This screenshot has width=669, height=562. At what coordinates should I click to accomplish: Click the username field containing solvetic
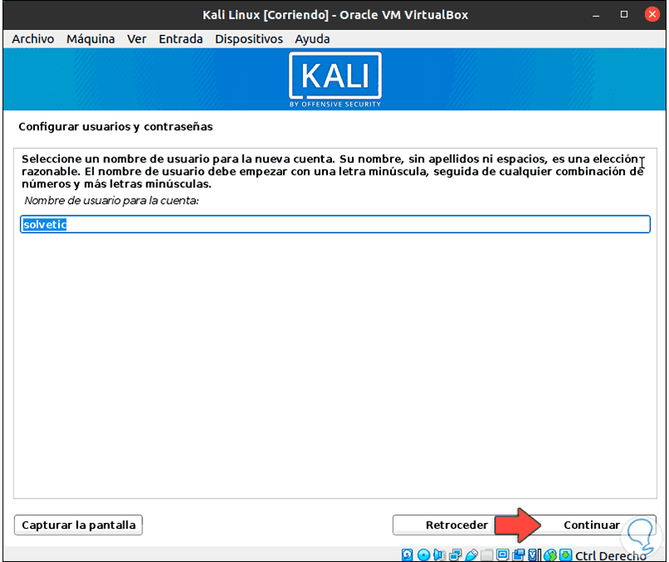click(335, 224)
